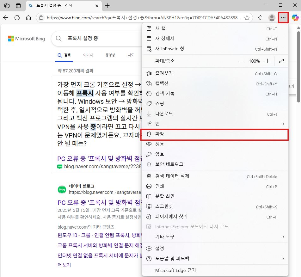Open '윈도우10 - 크롬 - 연결 안됨' link
301x277 pixels.
click(x=100, y=235)
